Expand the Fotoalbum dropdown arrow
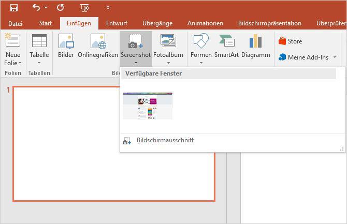The height and width of the screenshot is (224, 347). (x=168, y=63)
